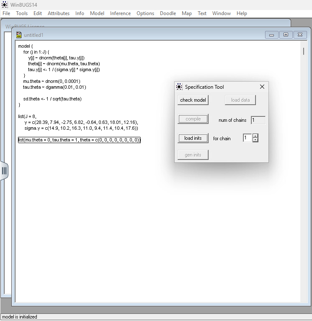Close the untitled1 document window
The height and width of the screenshot is (321, 312).
(300, 35)
